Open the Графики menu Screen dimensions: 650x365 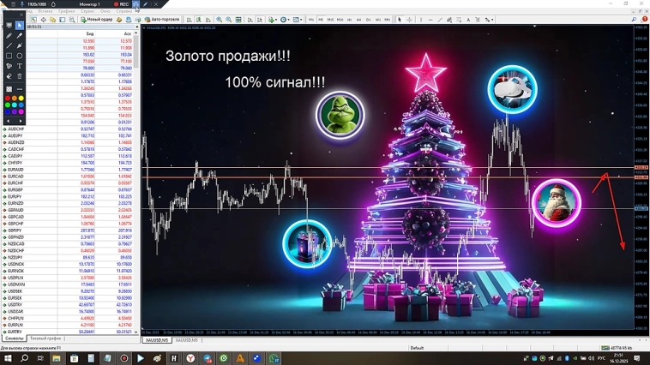[66, 12]
